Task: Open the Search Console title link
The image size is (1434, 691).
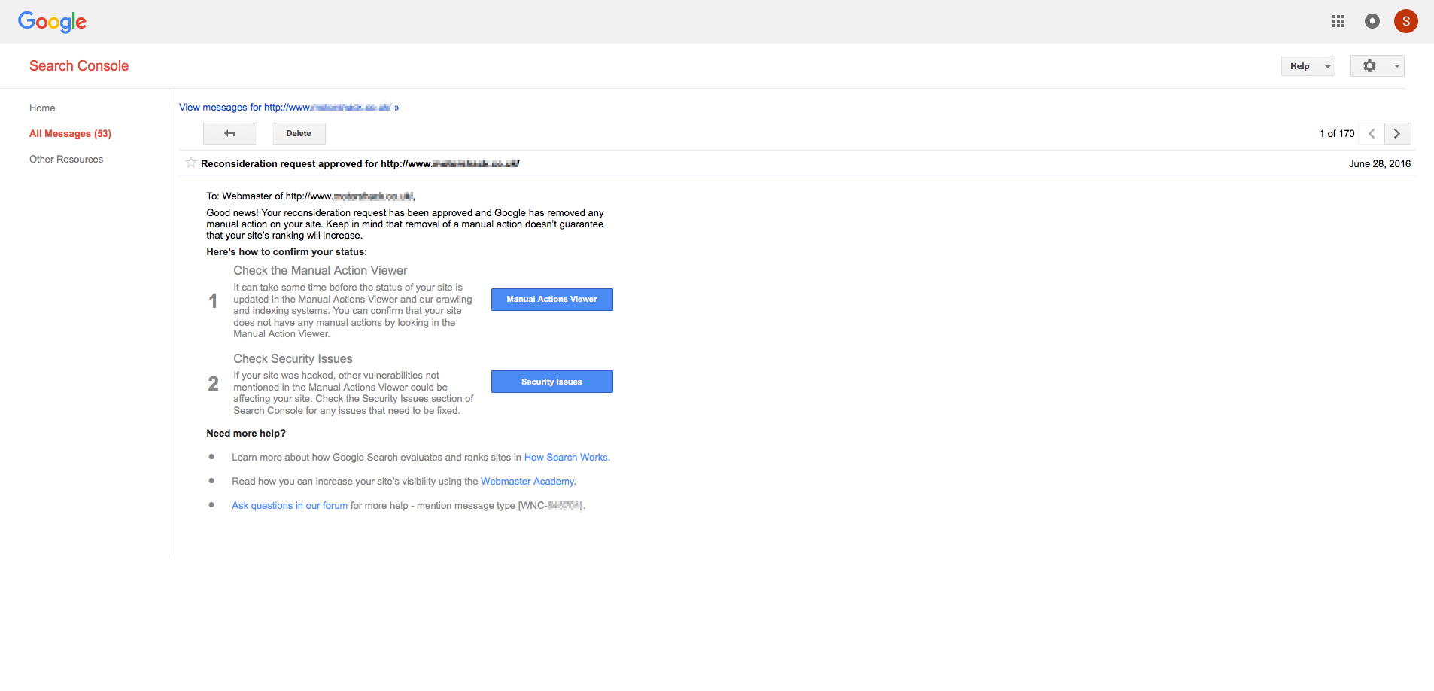Action: 79,66
